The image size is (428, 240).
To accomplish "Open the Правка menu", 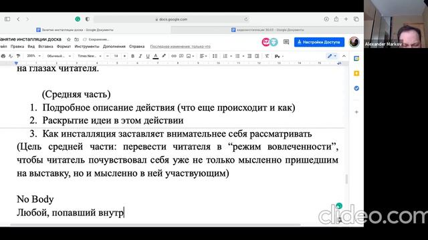I will click(x=17, y=47).
